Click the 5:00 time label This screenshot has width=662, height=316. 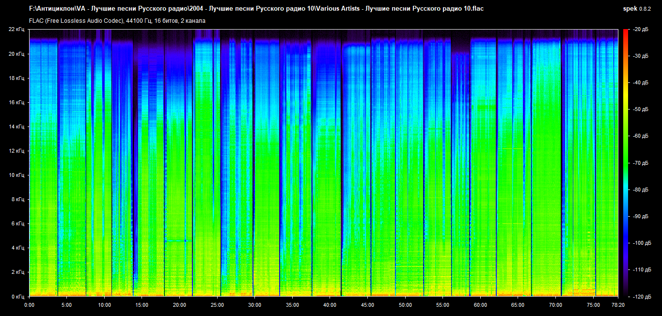pos(67,305)
